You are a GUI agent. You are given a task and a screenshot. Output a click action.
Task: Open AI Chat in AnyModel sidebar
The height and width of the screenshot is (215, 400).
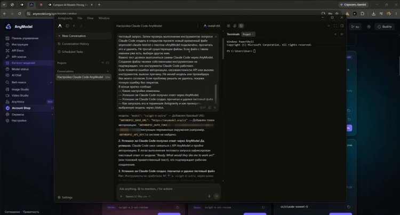[x=17, y=75]
